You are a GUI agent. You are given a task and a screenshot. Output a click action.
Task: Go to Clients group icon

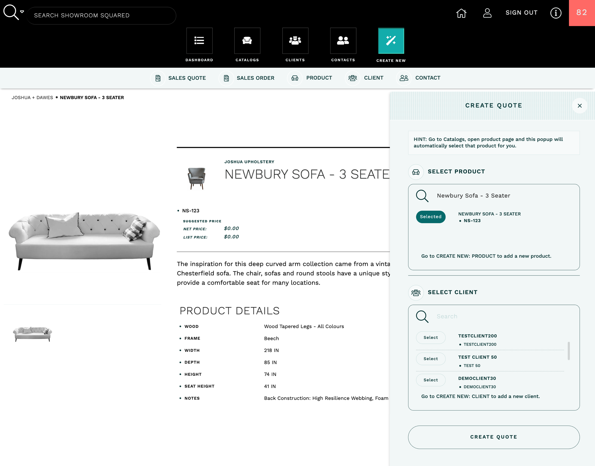(x=295, y=41)
